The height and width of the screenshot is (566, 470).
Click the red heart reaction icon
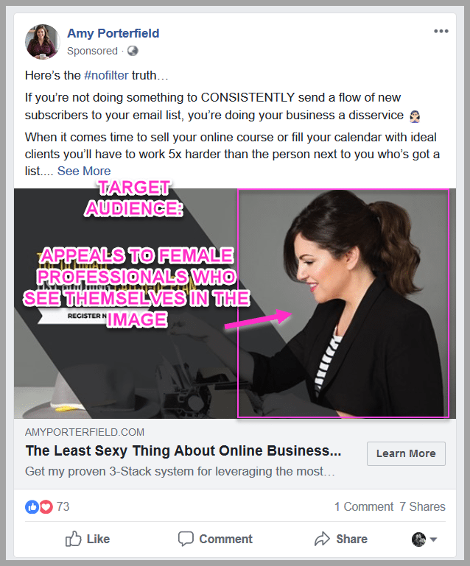tap(46, 507)
